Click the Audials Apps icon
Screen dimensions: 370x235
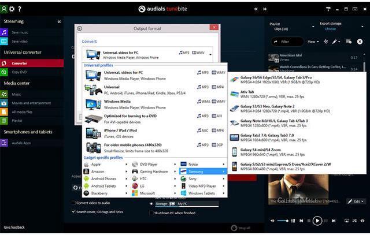pos(4,143)
